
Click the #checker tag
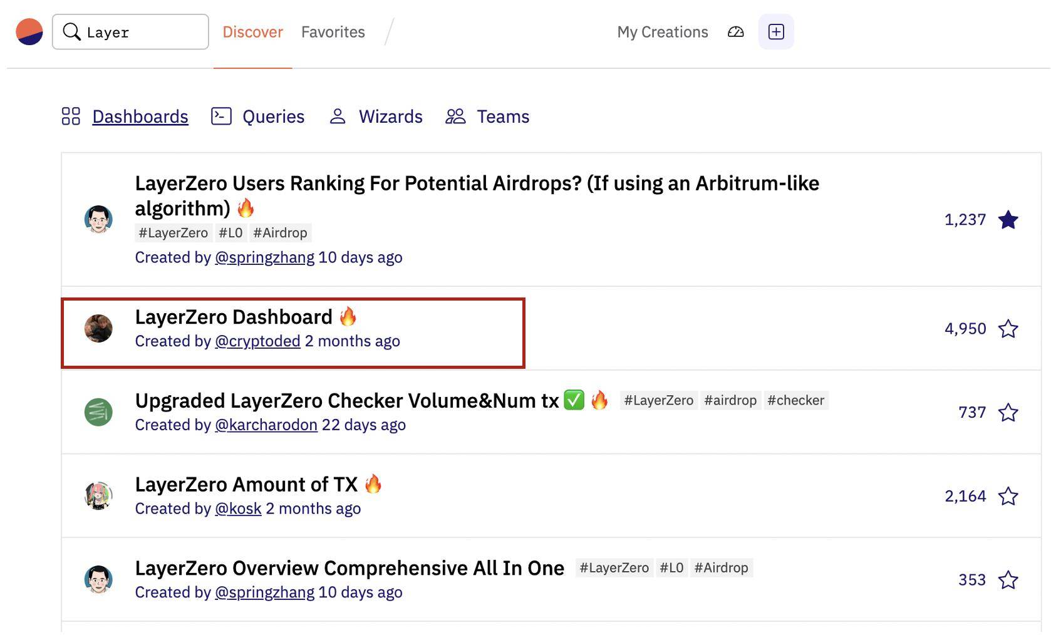coord(796,400)
